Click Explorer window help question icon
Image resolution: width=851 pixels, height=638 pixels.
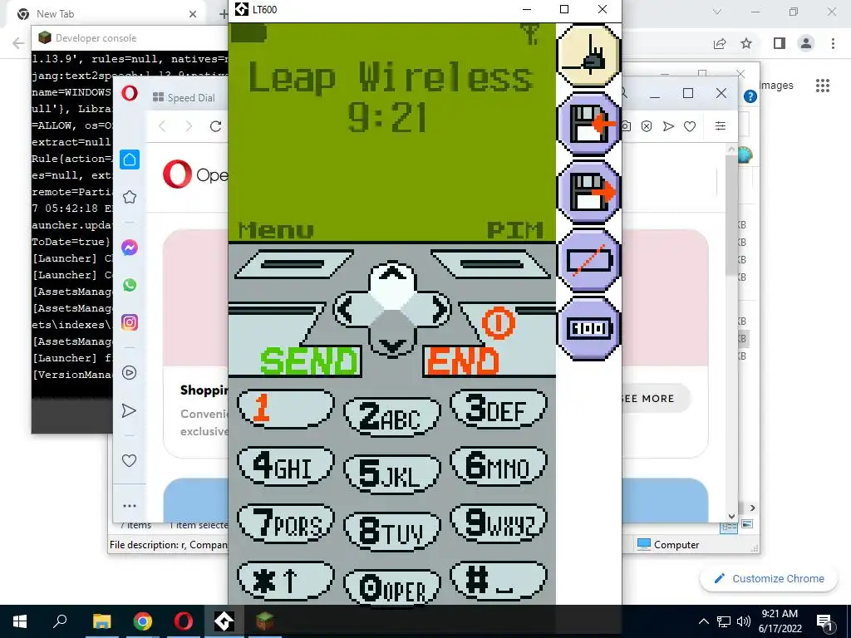pyautogui.click(x=750, y=96)
